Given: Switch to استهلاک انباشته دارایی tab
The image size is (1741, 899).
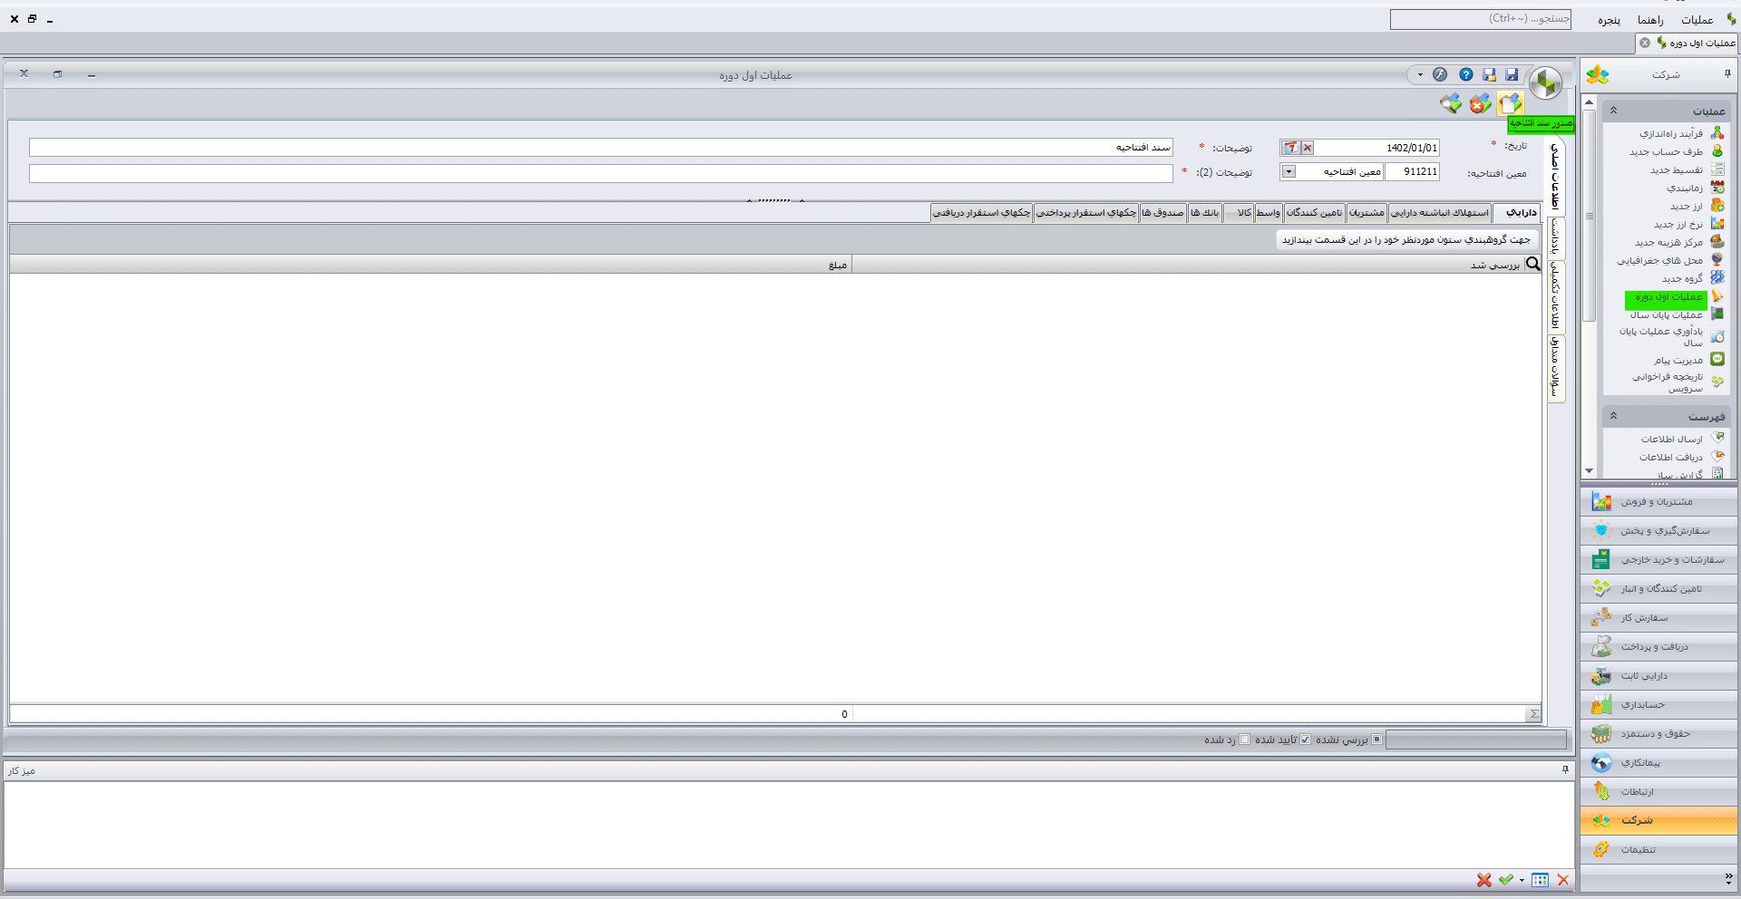Looking at the screenshot, I should click(x=1440, y=213).
